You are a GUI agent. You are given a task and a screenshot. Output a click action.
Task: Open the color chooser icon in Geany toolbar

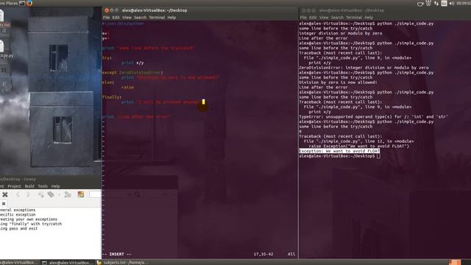tap(81, 194)
